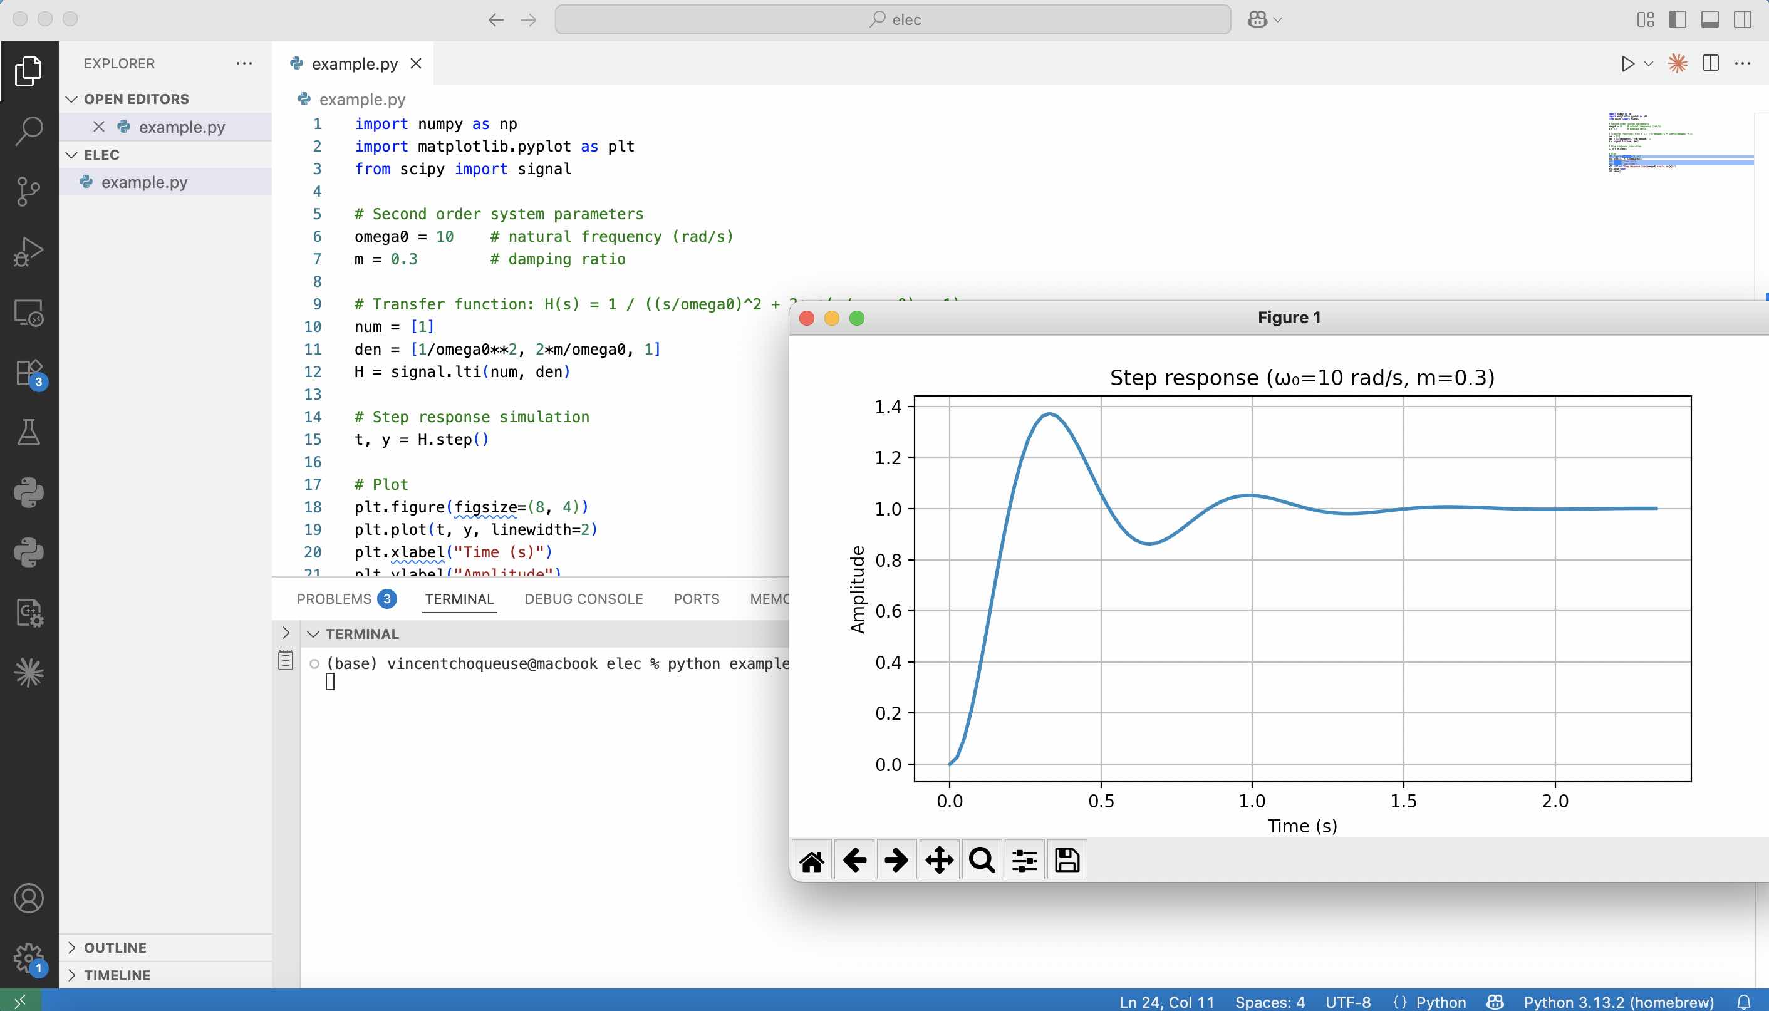Expand the TIMELINE section
This screenshot has height=1011, width=1769.
click(x=117, y=975)
